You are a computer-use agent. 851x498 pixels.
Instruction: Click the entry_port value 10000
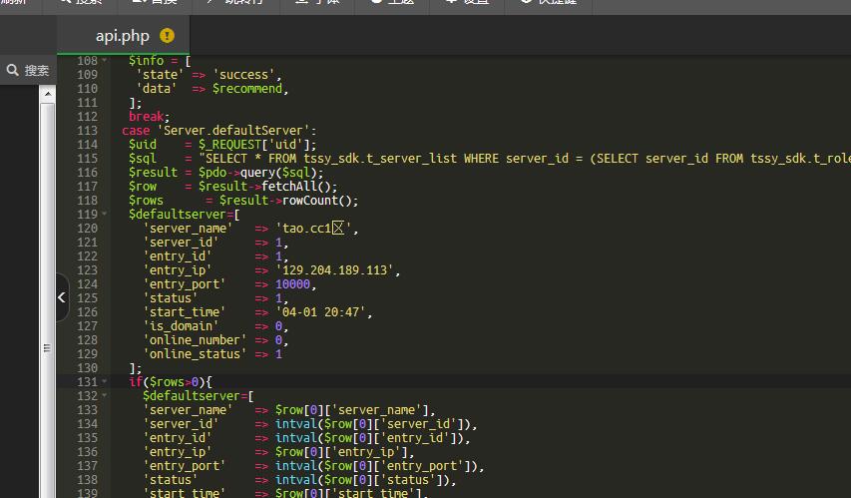coord(294,284)
